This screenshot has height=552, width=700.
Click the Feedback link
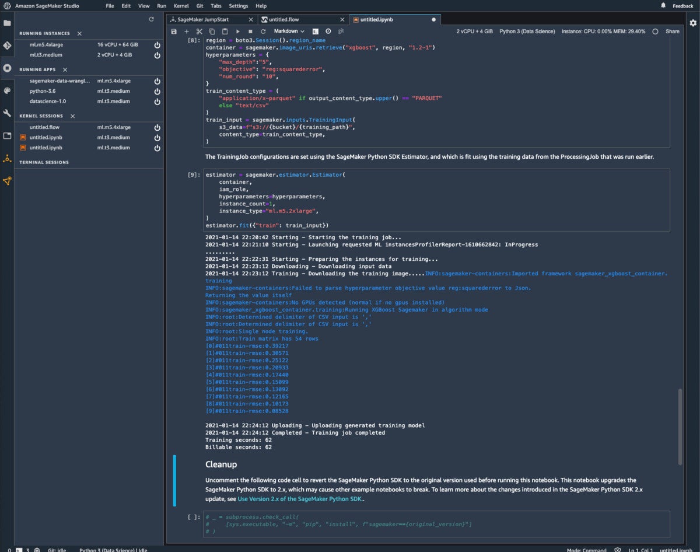pos(682,6)
